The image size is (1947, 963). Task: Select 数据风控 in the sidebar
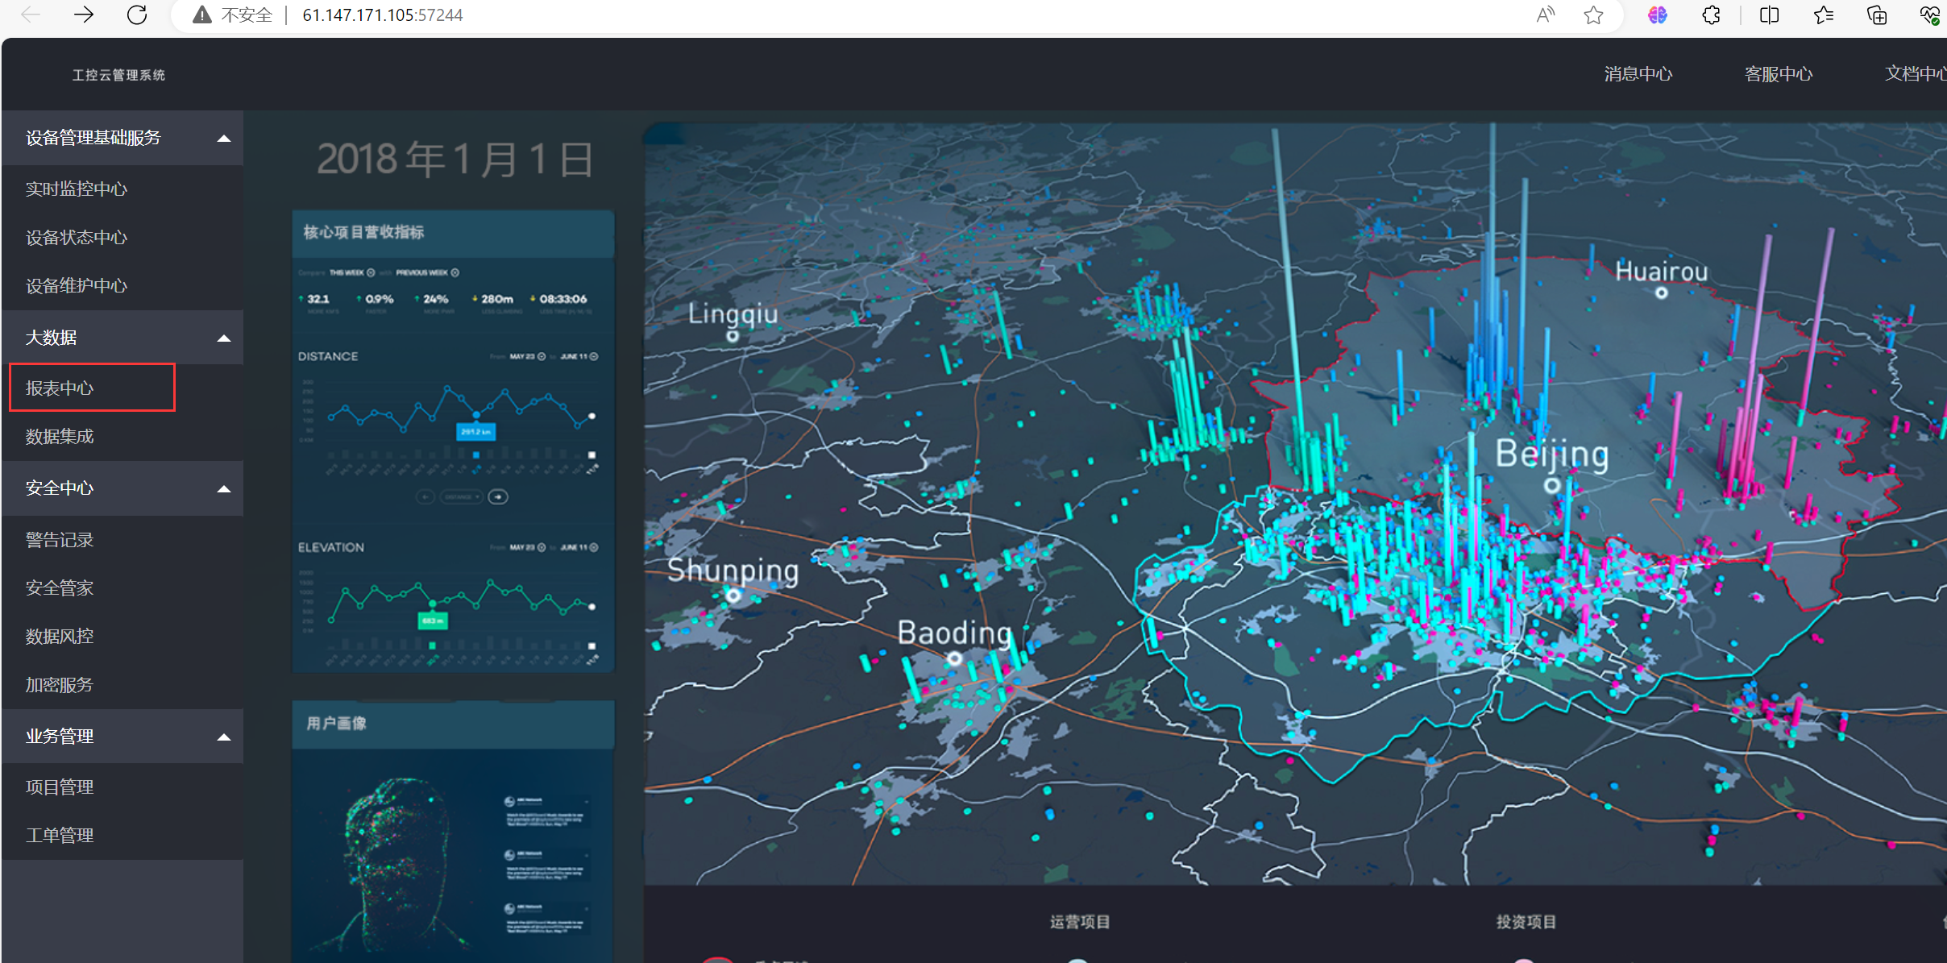point(60,637)
